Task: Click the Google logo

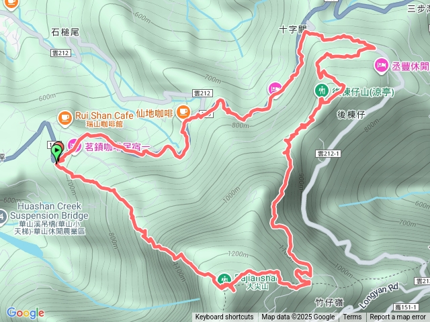Action: pyautogui.click(x=26, y=313)
